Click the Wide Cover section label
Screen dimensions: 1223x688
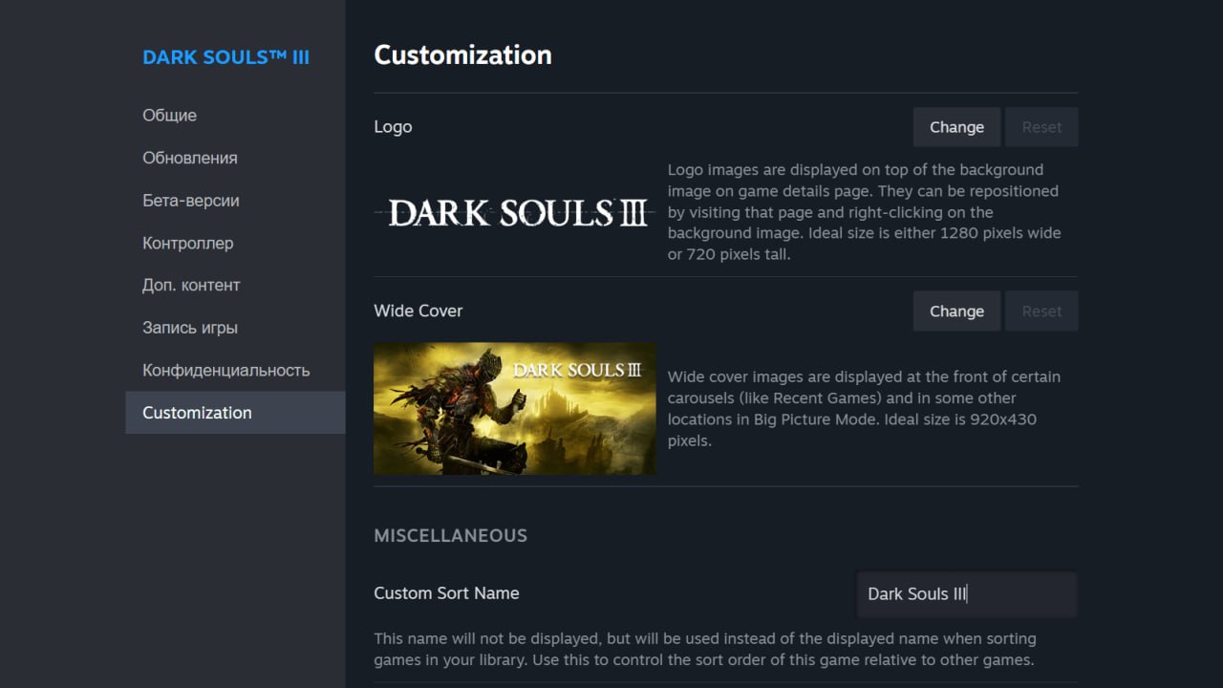coord(418,311)
